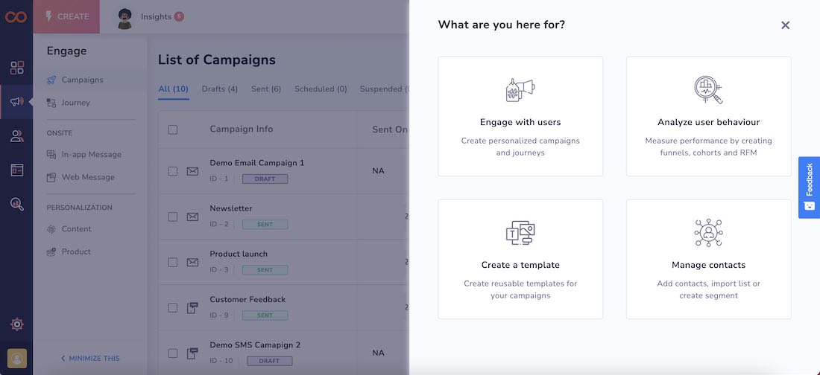Viewport: 820px width, 375px height.
Task: Click the Manage contacts network icon
Action: pos(708,233)
